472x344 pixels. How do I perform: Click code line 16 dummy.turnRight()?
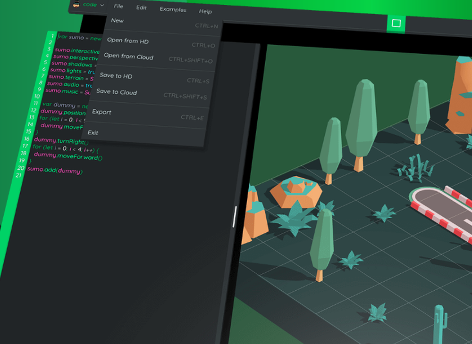[61, 141]
